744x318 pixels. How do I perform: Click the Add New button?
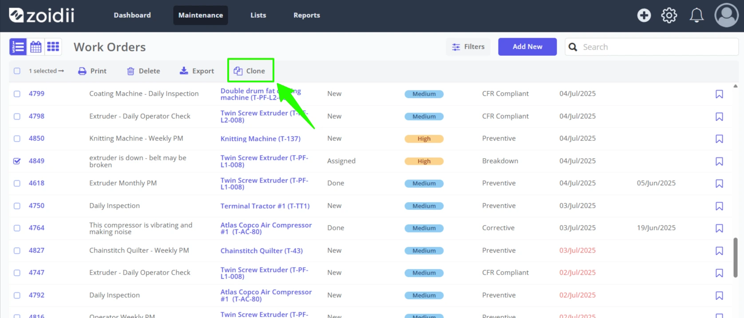(527, 47)
